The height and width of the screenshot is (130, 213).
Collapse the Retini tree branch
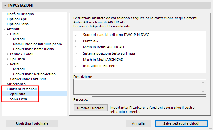point(7,64)
